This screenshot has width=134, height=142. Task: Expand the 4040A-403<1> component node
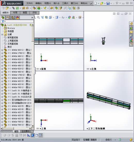(2, 50)
